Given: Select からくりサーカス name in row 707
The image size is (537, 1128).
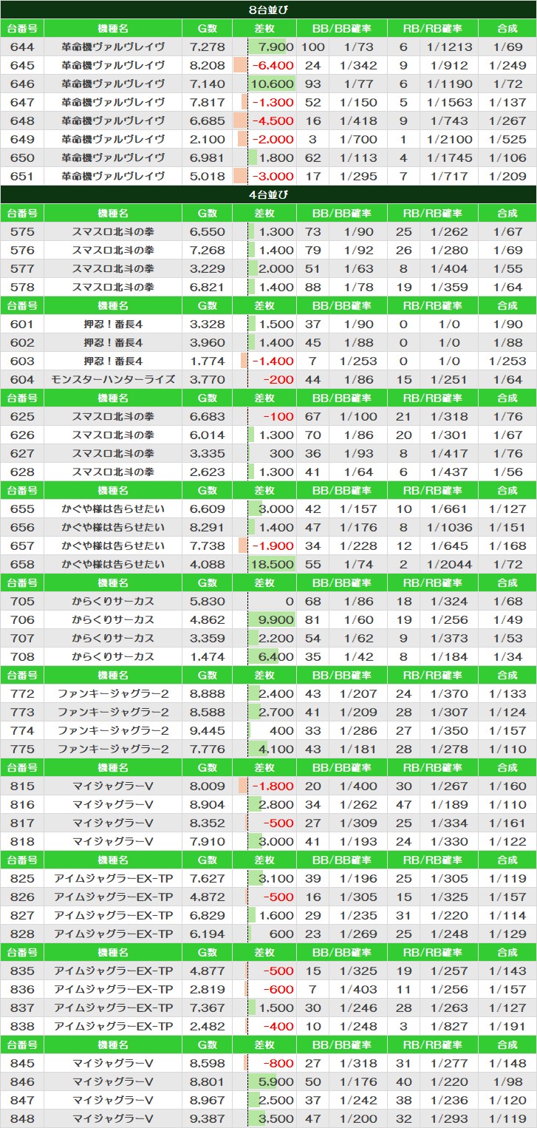Looking at the screenshot, I should coord(113,638).
